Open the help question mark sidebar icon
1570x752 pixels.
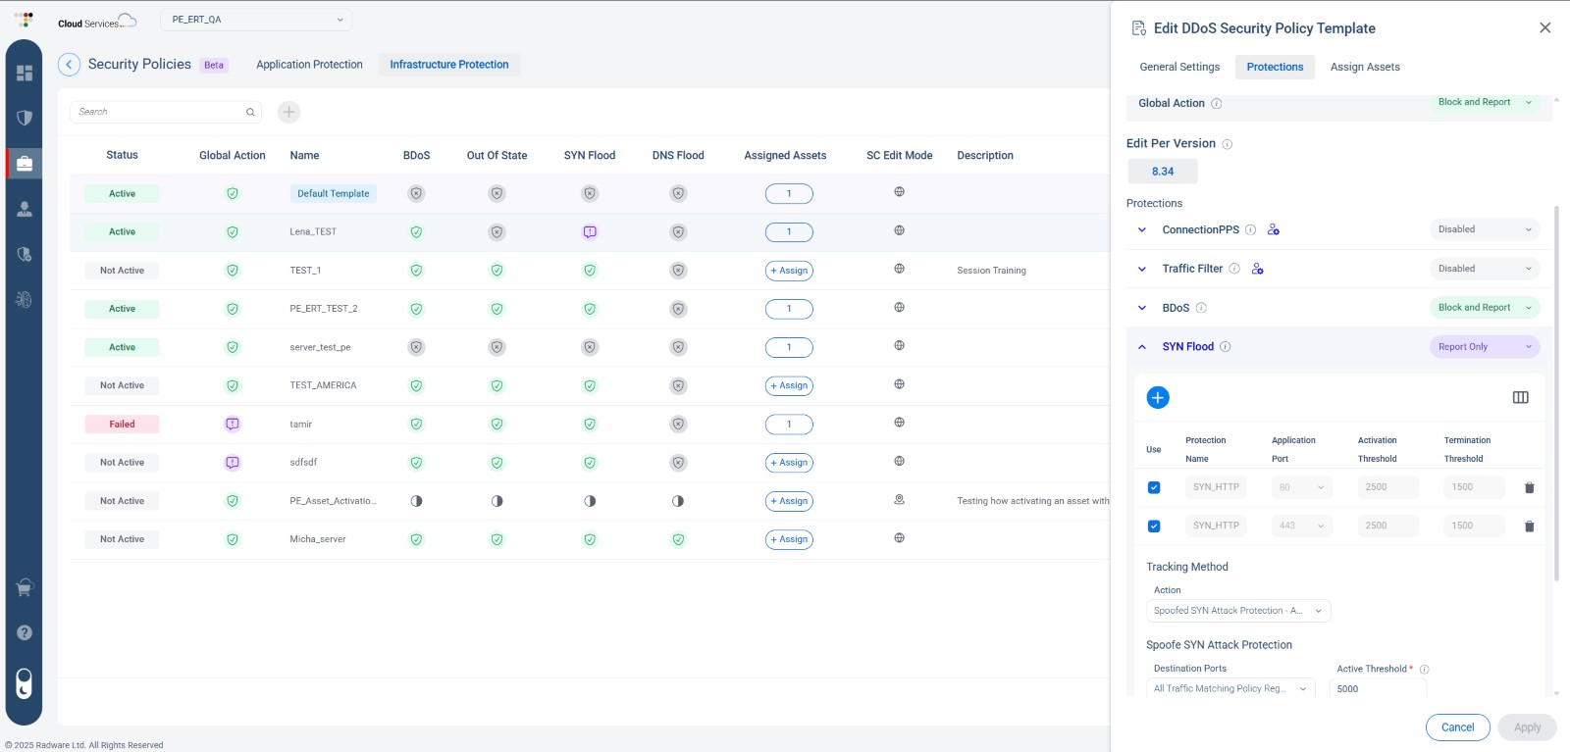click(x=25, y=632)
